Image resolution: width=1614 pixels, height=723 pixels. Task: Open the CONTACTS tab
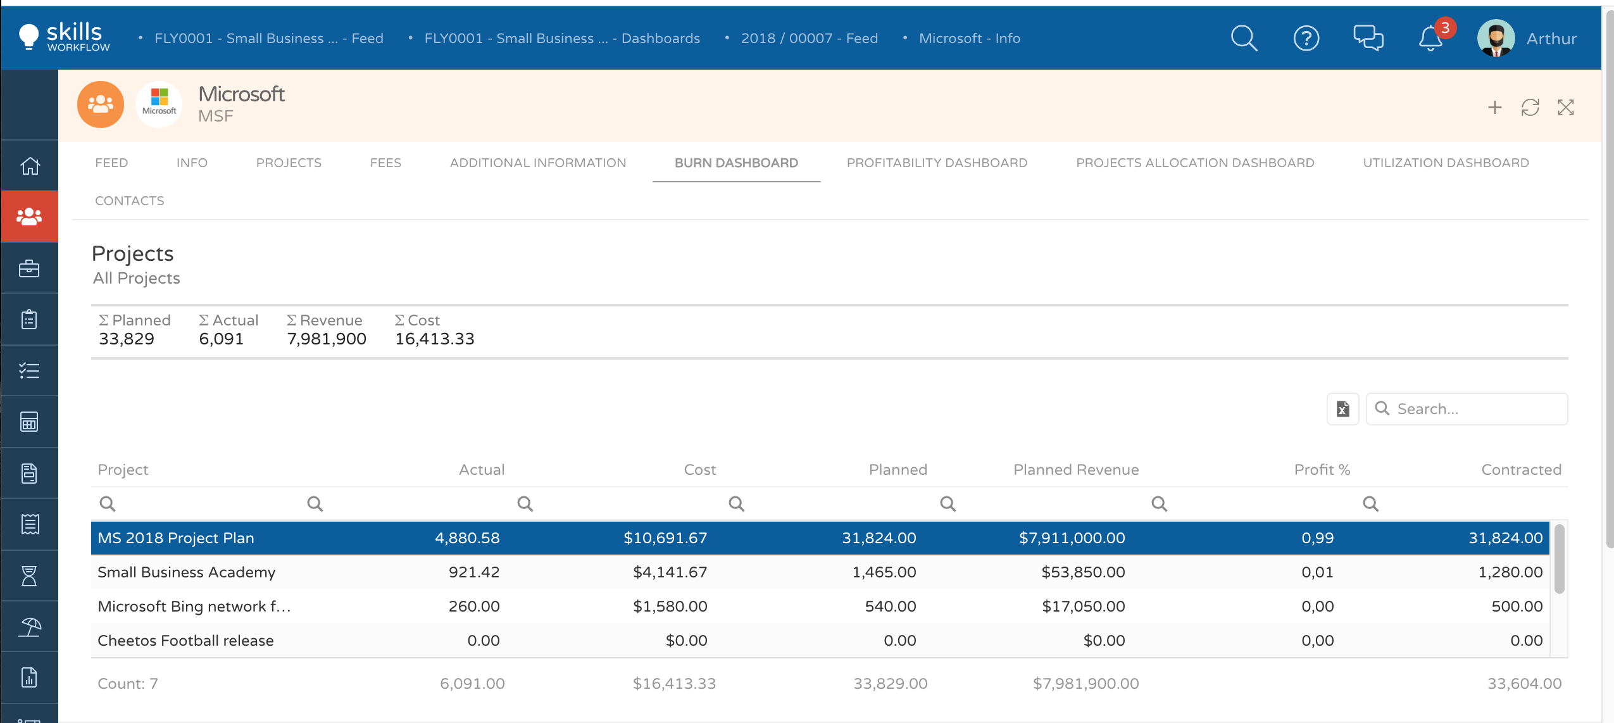[x=129, y=201]
